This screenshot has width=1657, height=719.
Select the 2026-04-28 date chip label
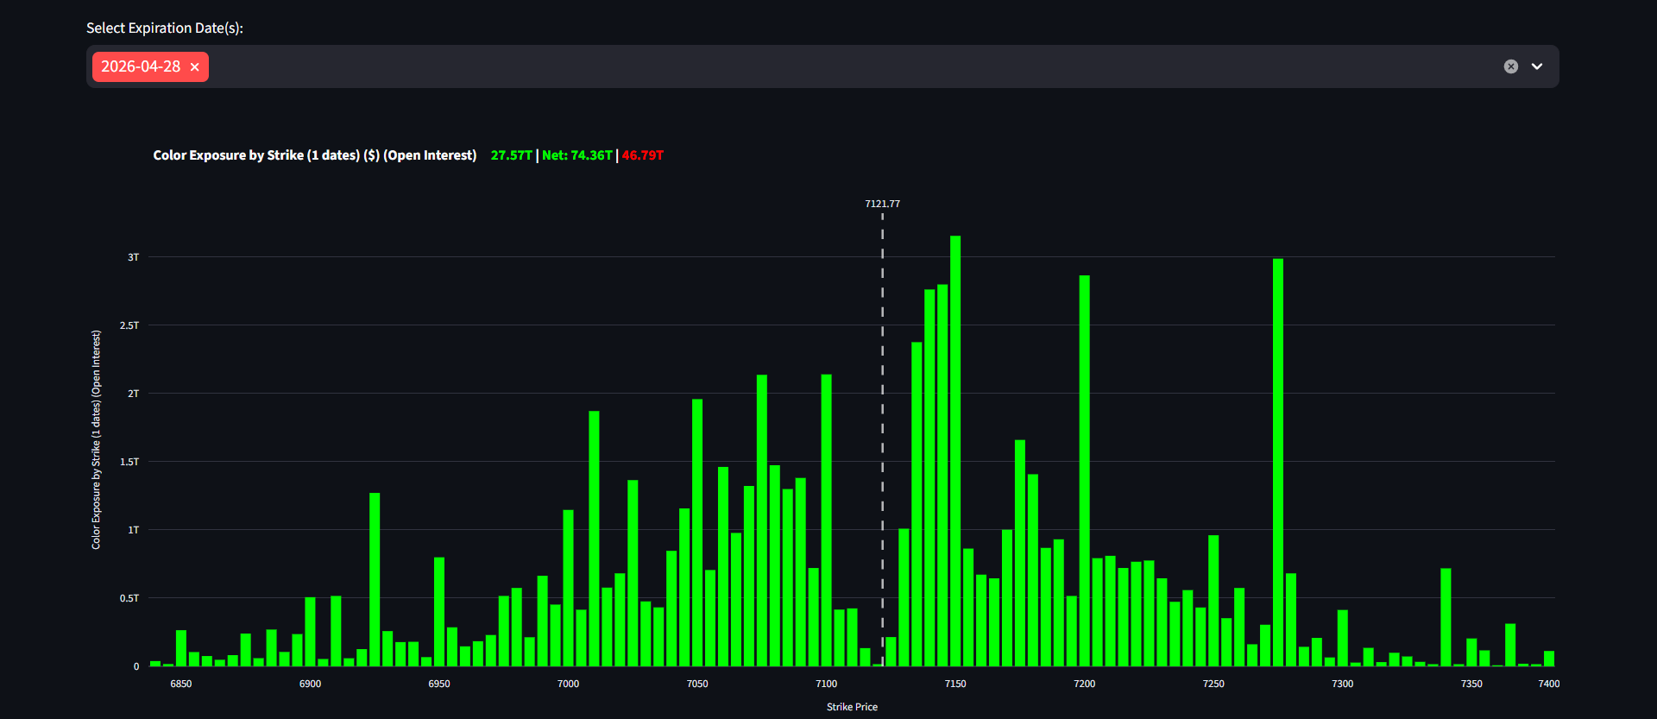tap(141, 66)
